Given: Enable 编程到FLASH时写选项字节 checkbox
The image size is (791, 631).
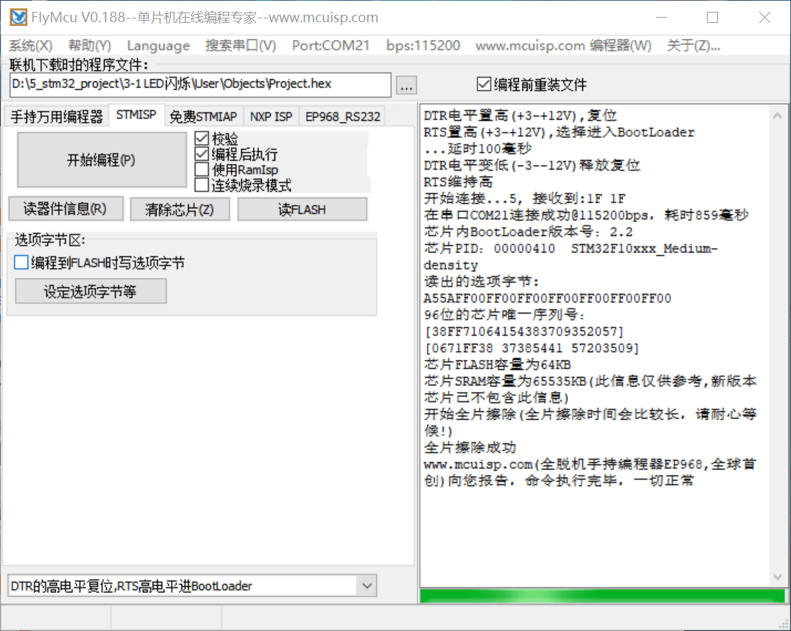Looking at the screenshot, I should tap(21, 263).
